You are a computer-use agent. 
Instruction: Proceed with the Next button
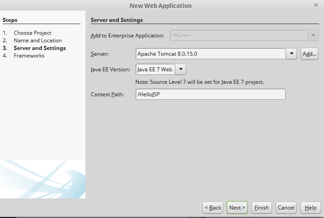point(237,208)
